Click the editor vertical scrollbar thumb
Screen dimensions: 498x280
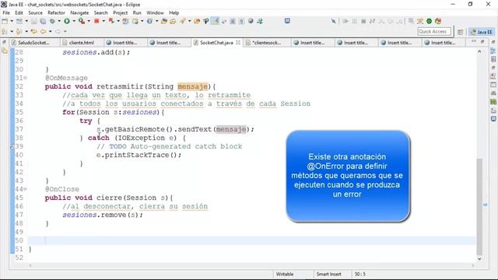coord(479,206)
